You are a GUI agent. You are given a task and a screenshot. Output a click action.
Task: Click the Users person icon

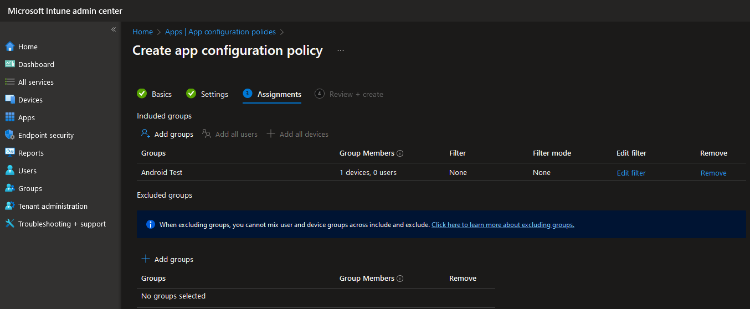point(9,171)
